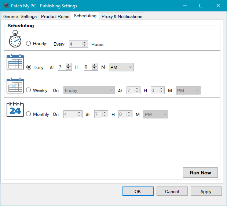The image size is (227, 206).
Task: Decrease the Daily minute with down arrow
Action: tap(95, 68)
